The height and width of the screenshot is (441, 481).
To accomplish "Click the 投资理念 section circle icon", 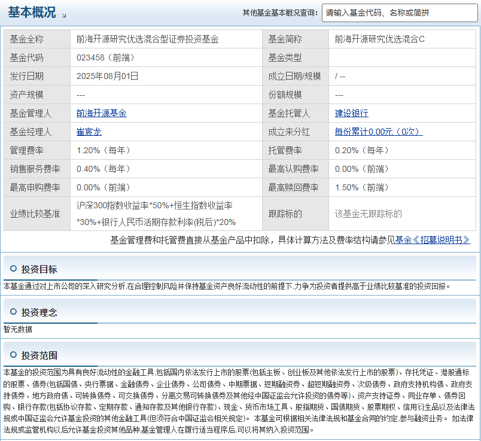I will pyautogui.click(x=13, y=312).
